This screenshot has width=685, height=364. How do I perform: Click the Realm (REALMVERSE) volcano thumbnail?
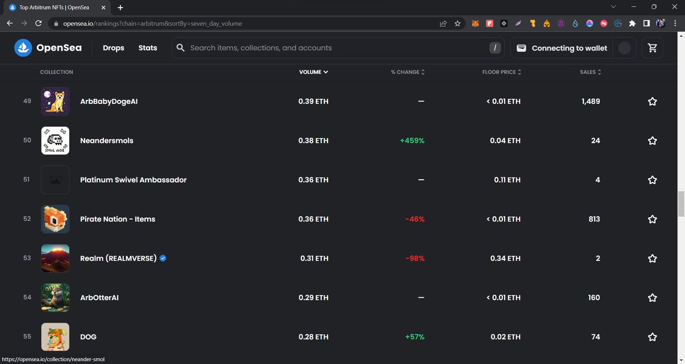[x=55, y=258]
